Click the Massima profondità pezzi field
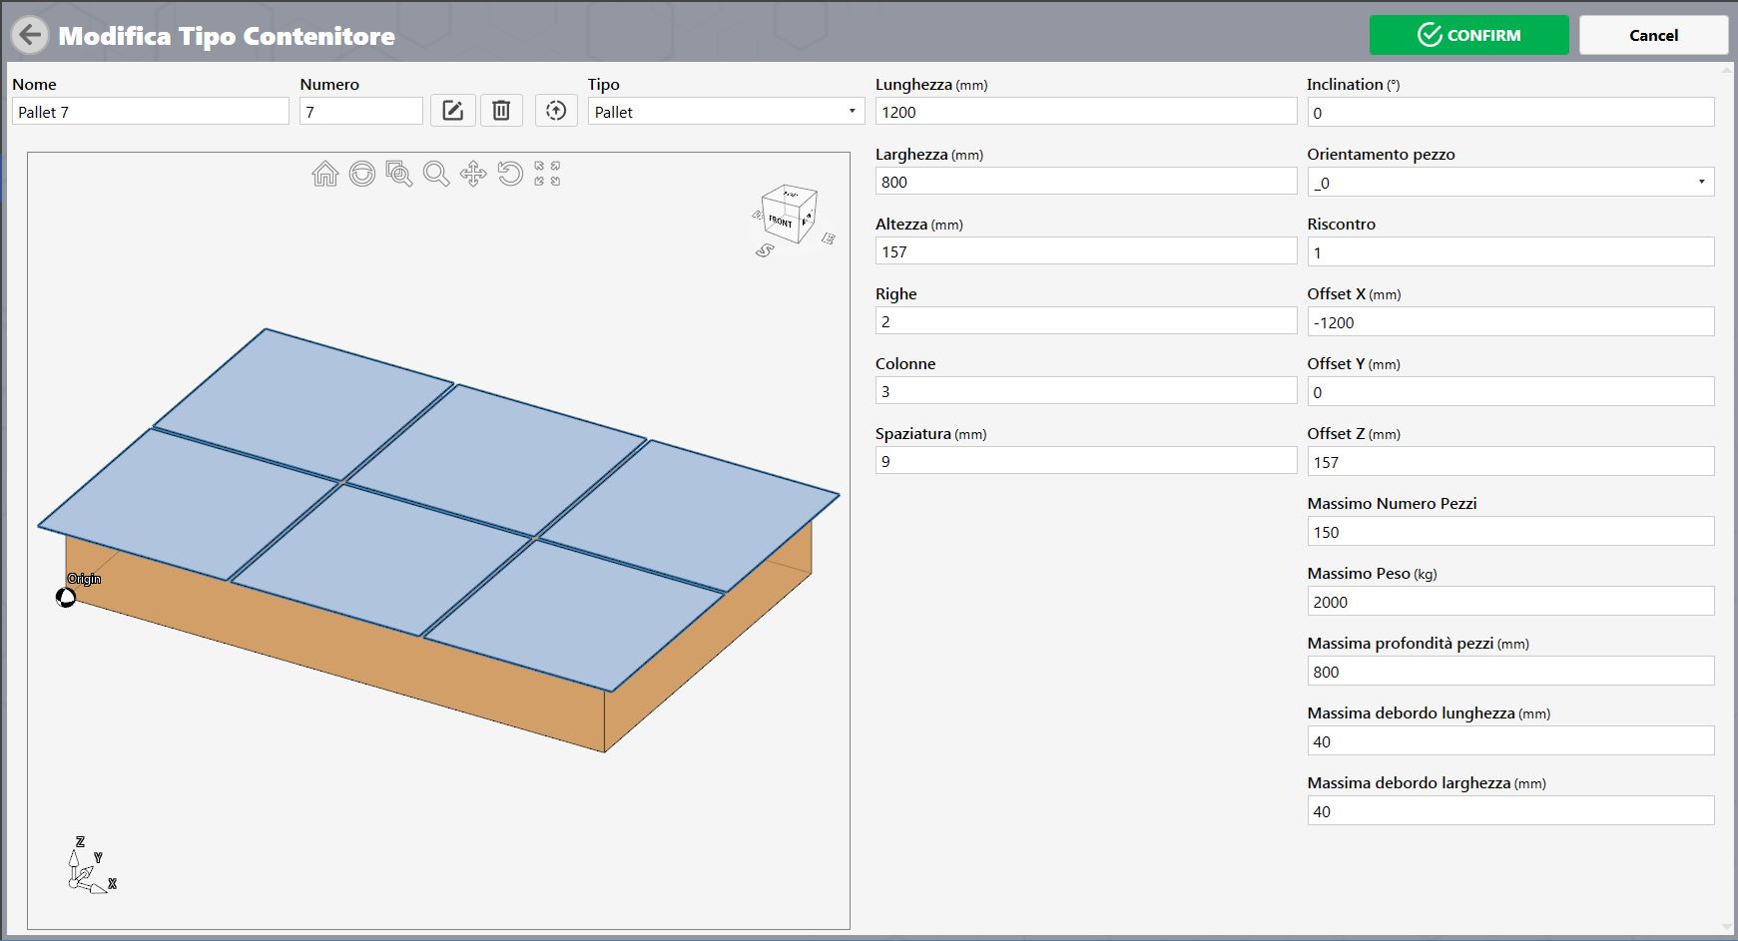 tap(1510, 671)
